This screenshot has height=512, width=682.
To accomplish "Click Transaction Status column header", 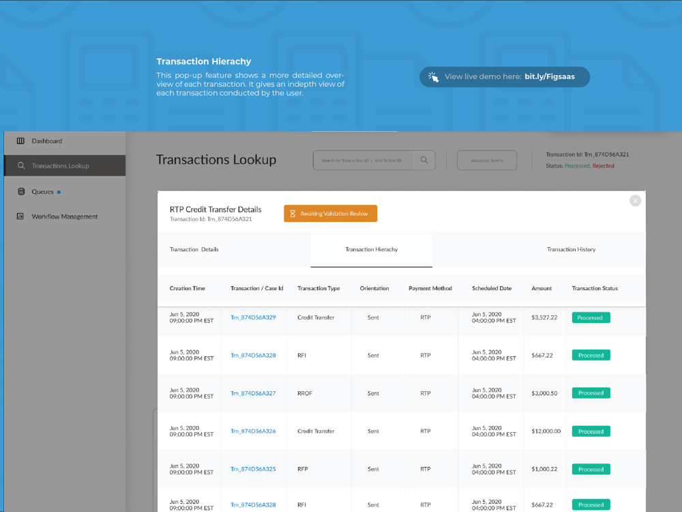I will point(595,288).
